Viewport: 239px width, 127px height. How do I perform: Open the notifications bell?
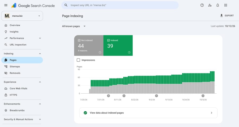[x=218, y=5]
